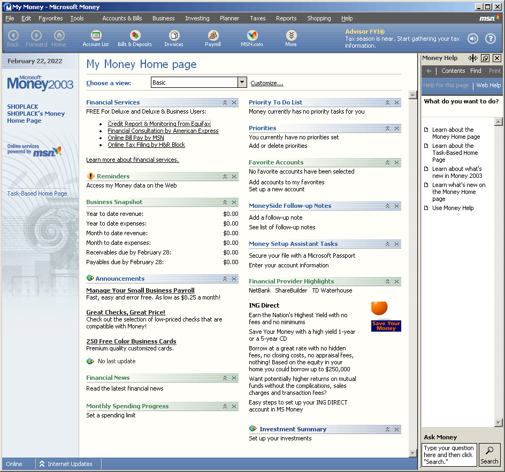Viewport: 505px width, 472px height.
Task: Click main page scrollbar up arrow
Action: tap(412, 94)
